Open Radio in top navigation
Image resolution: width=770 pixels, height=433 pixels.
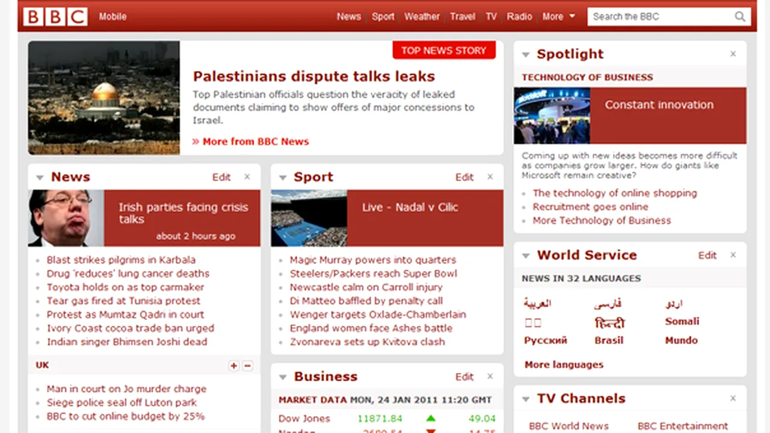tap(519, 17)
